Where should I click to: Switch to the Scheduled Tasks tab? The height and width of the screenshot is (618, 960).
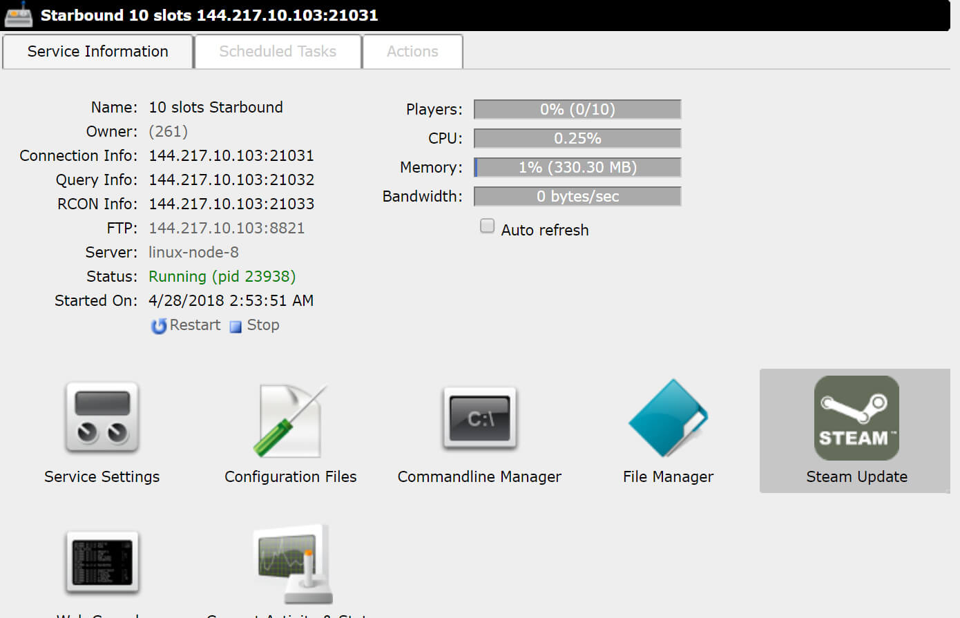click(x=278, y=52)
